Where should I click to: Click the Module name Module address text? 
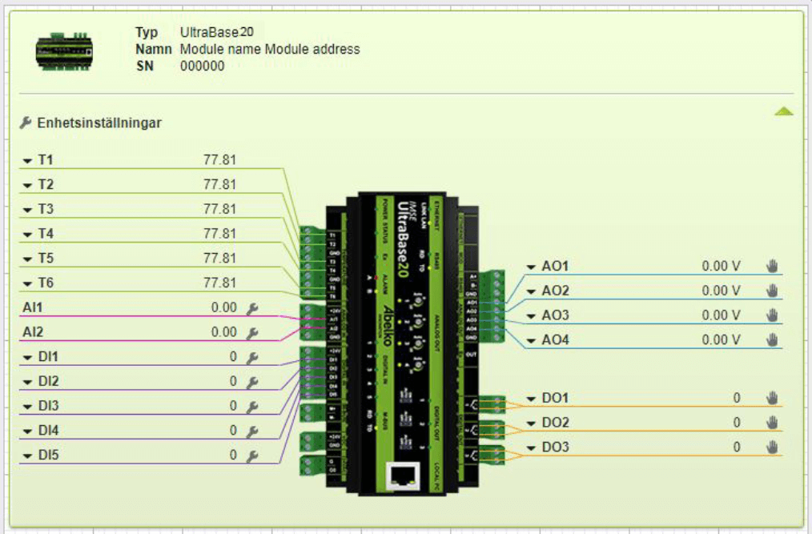(270, 50)
